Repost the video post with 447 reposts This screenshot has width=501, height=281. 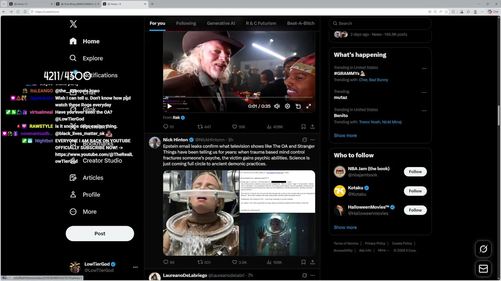coord(204,127)
